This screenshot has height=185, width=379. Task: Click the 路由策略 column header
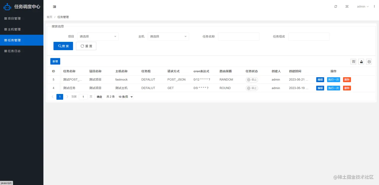click(226, 71)
